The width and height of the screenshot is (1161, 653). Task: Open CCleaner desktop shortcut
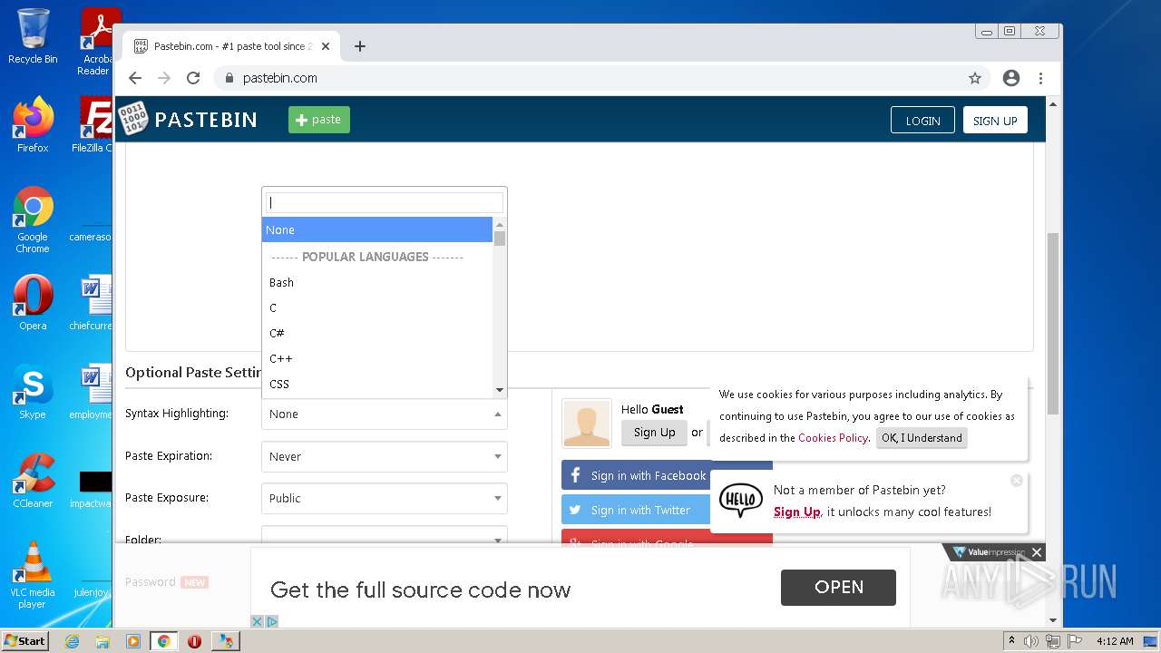pos(33,481)
